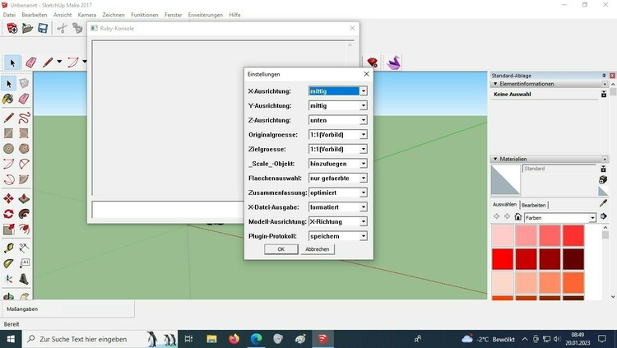Click the open file folder icon
Image resolution: width=617 pixels, height=348 pixels.
(27, 28)
